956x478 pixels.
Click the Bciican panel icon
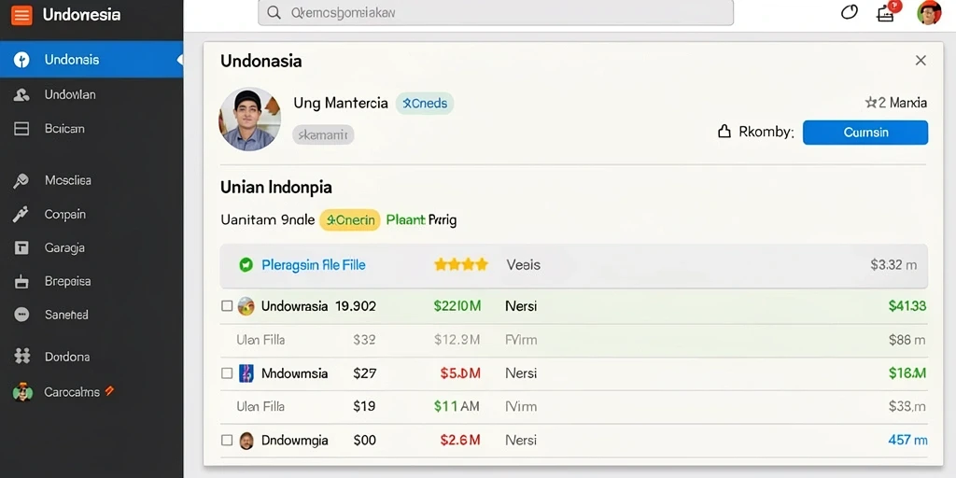click(21, 129)
